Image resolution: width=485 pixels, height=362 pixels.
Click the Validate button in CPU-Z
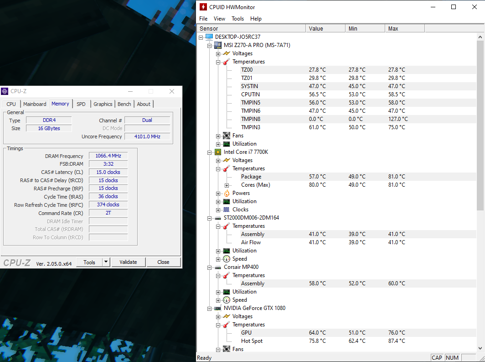tap(128, 262)
